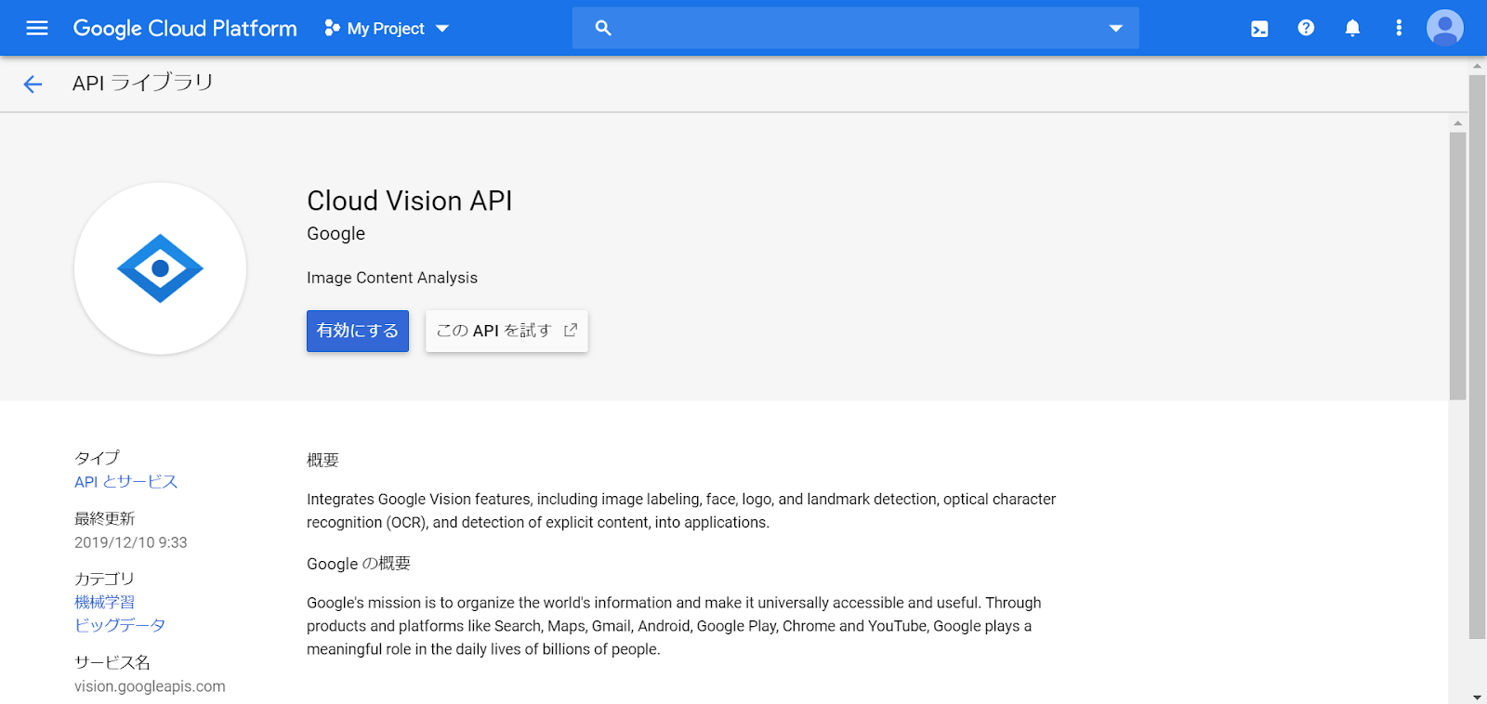
Task: Open the hamburger navigation menu
Action: tap(37, 28)
